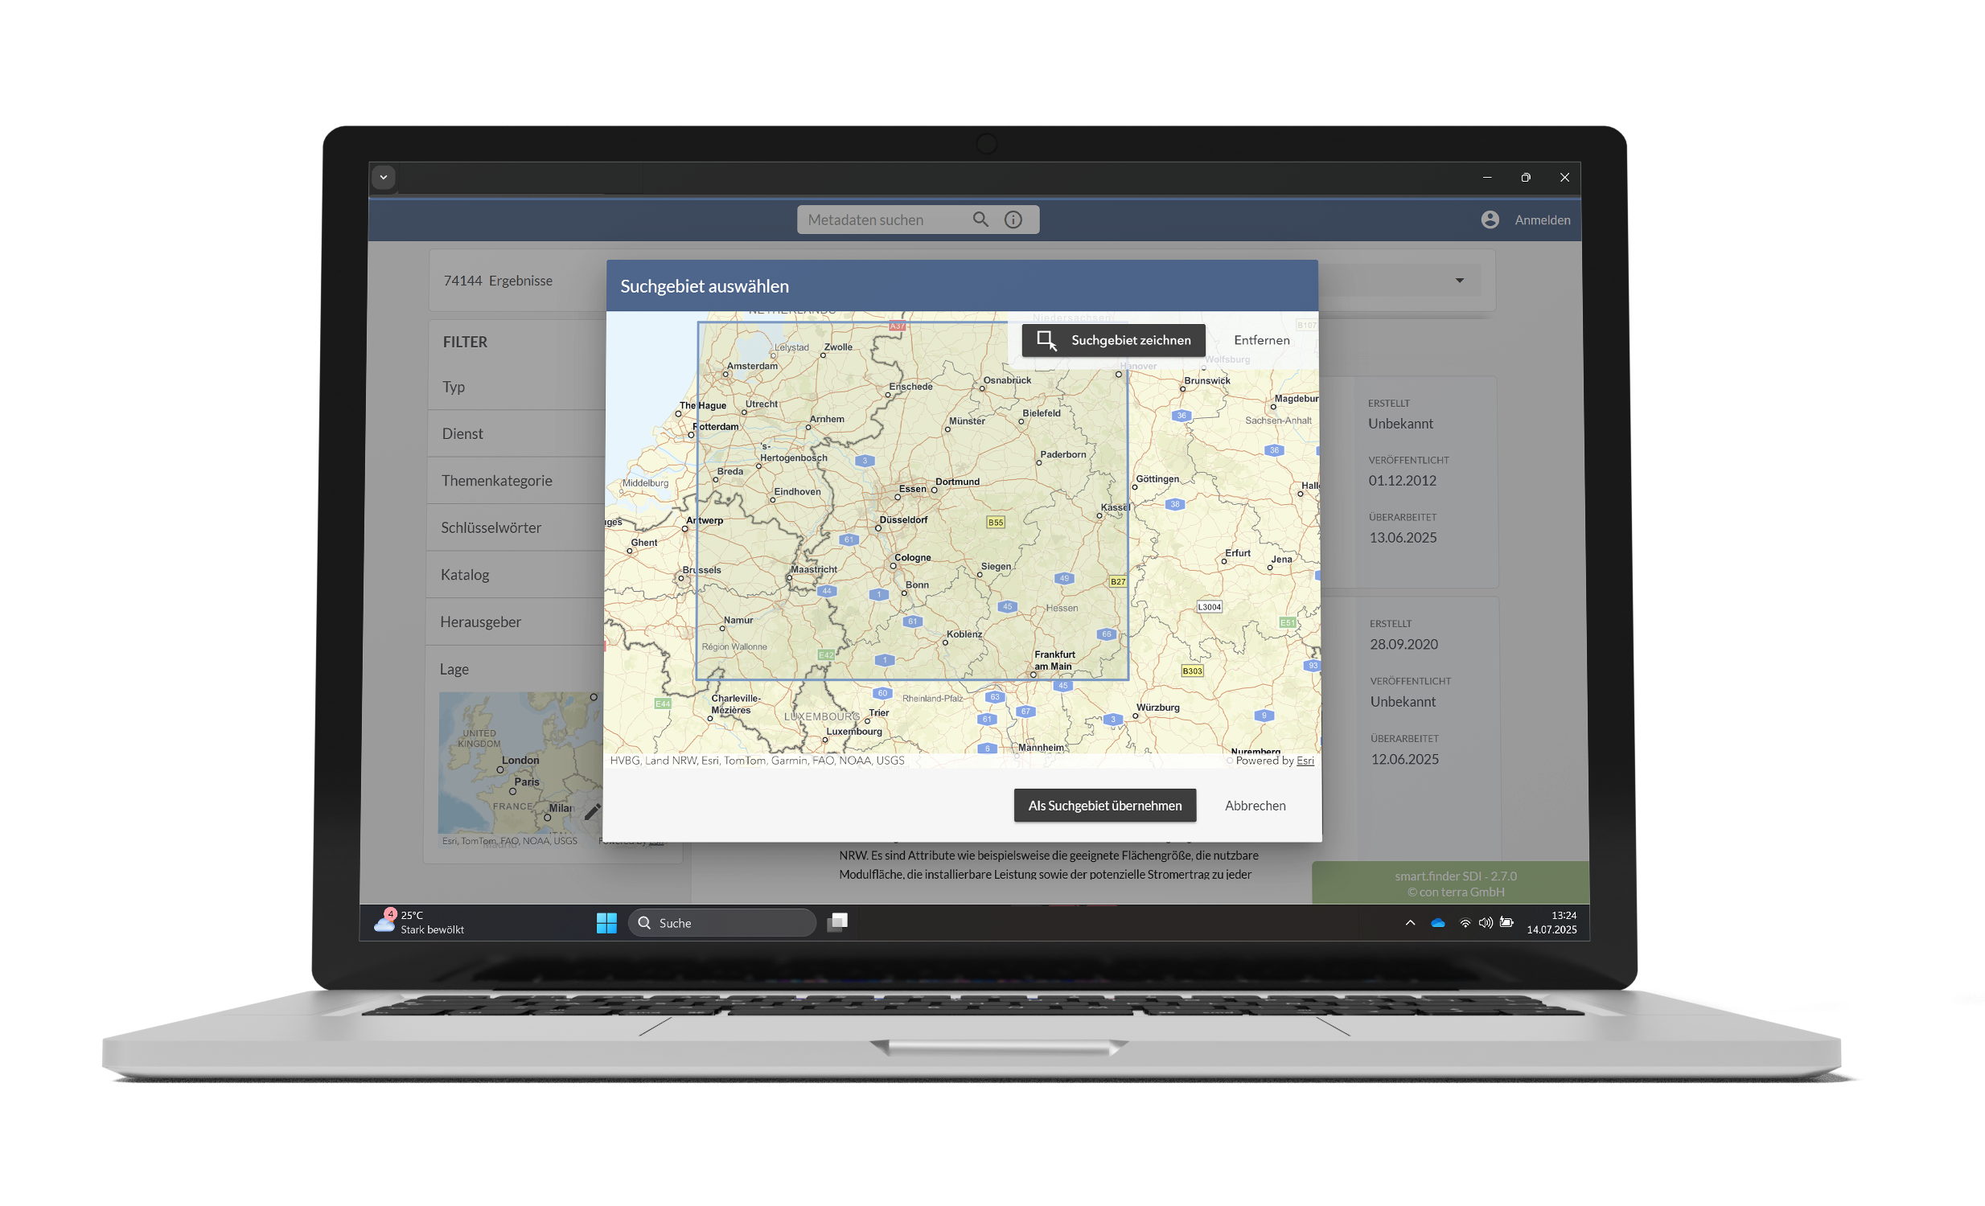The image size is (1985, 1206).
Task: Open the results sort dropdown arrow
Action: point(1459,280)
